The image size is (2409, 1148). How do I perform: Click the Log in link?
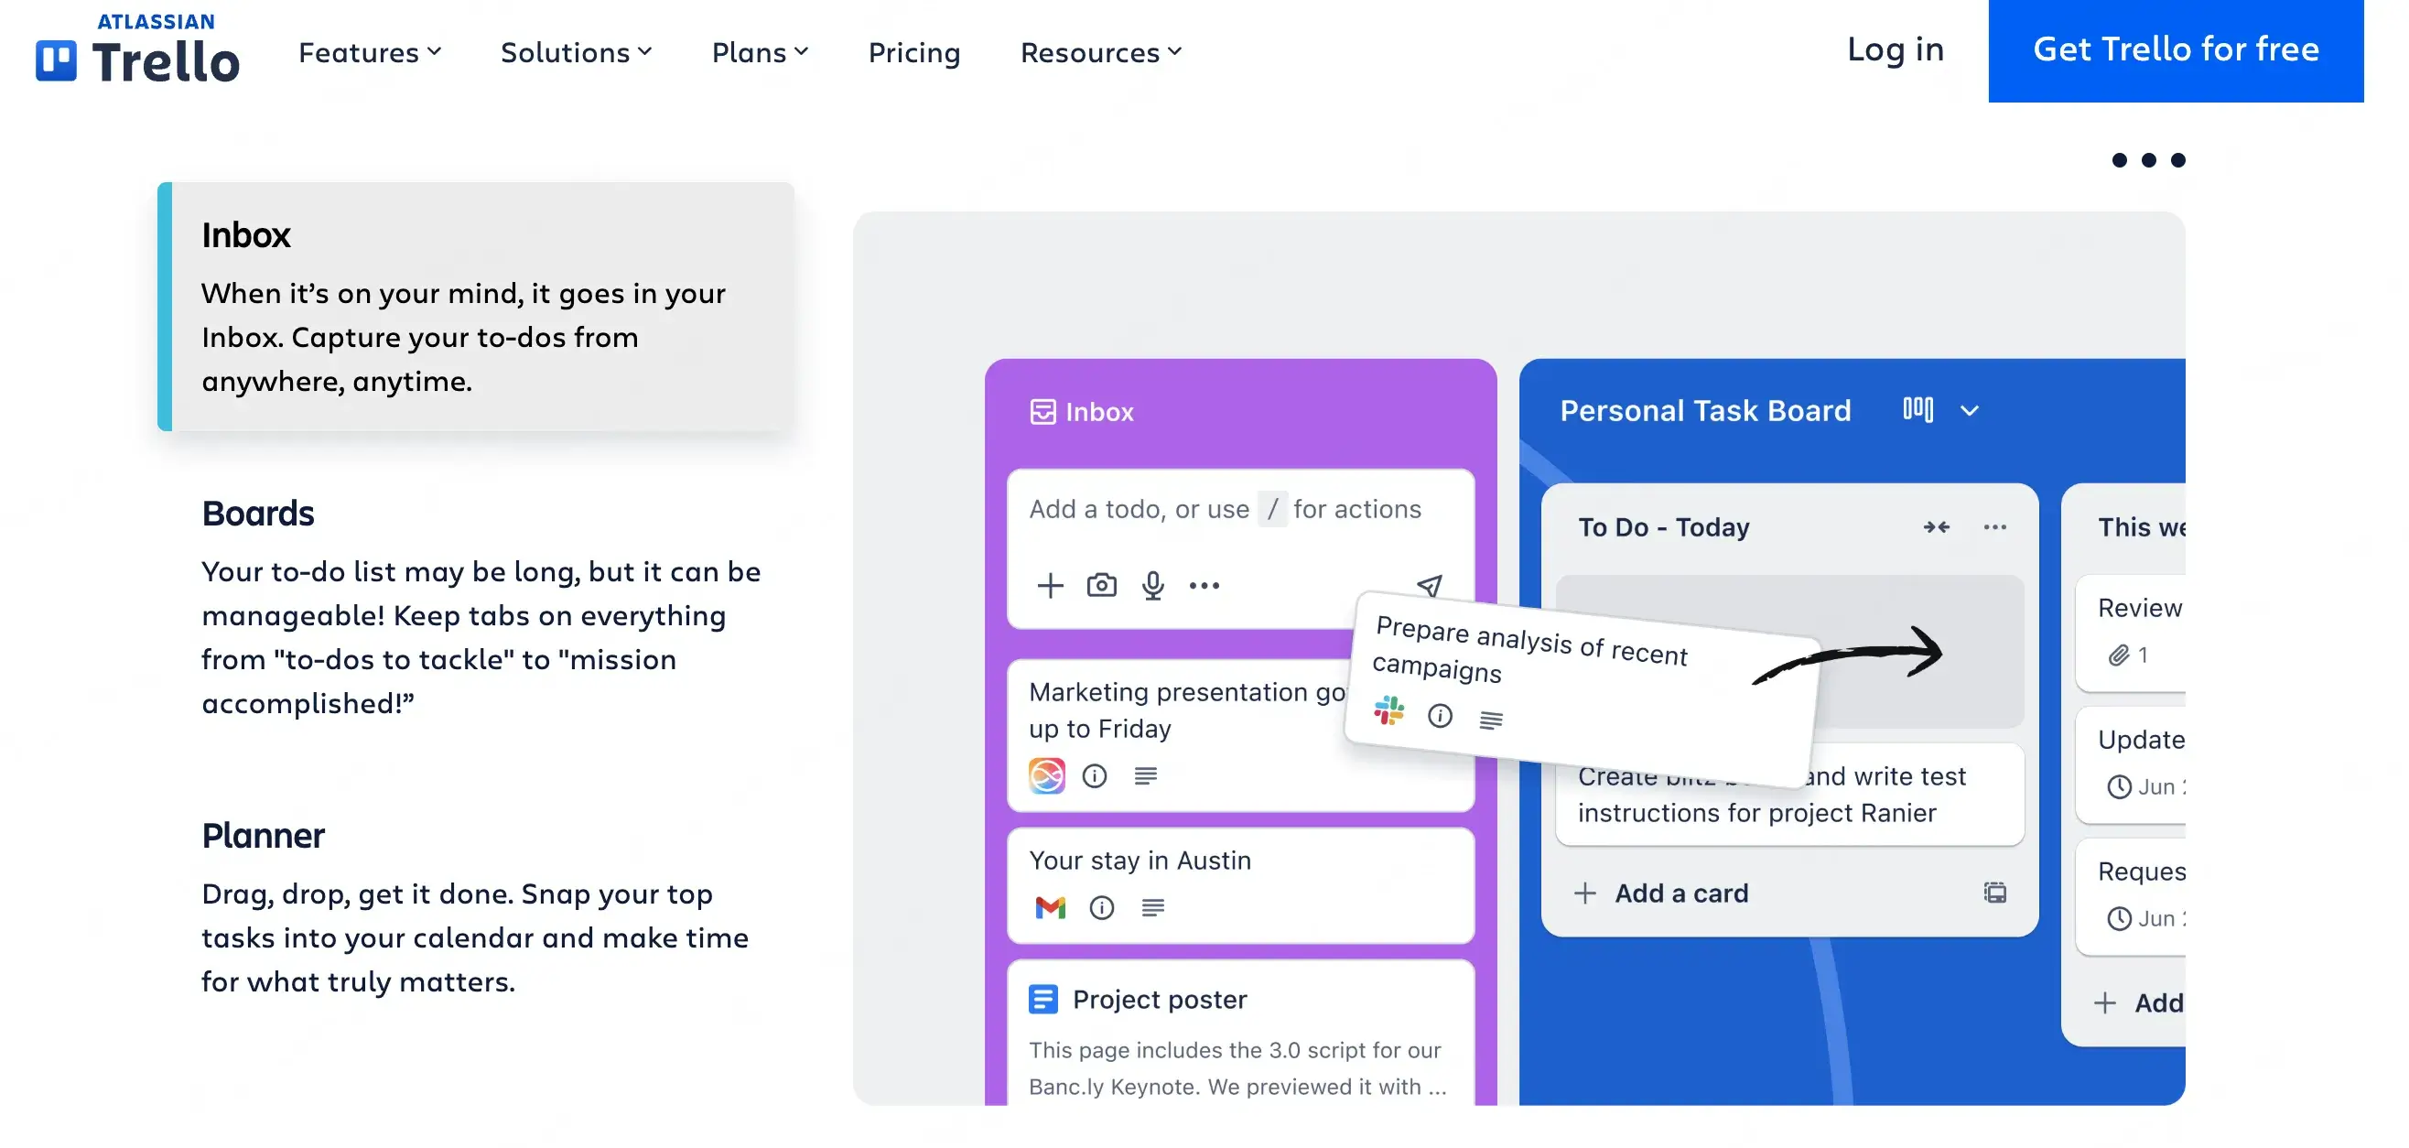click(x=1895, y=49)
